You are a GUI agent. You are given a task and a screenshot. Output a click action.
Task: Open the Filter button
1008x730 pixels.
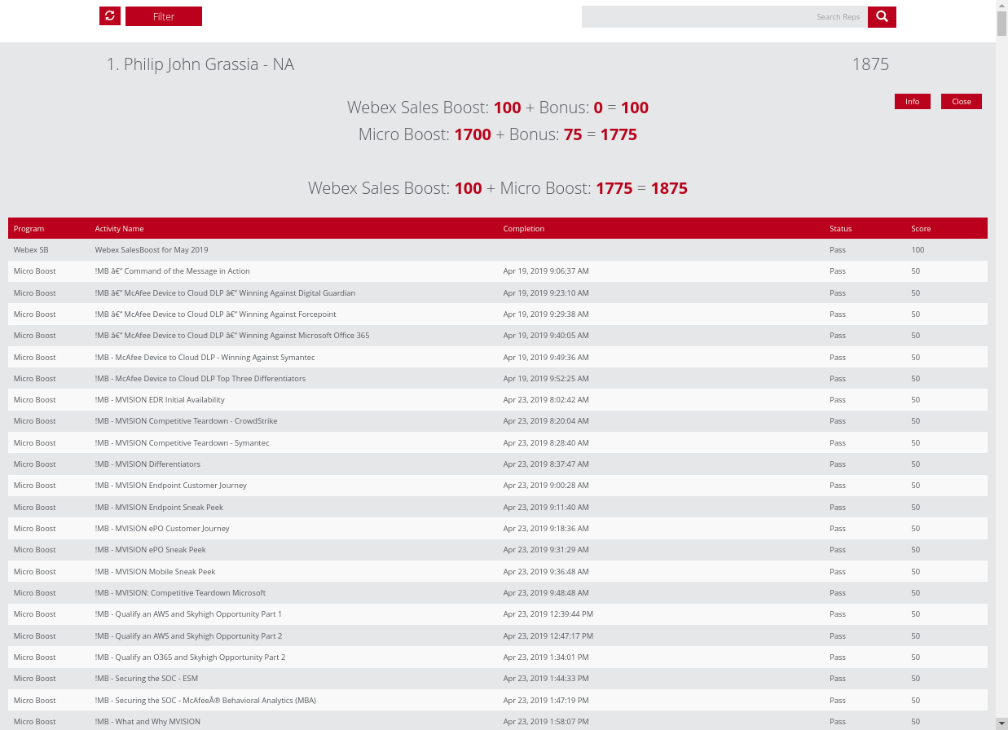[x=164, y=16]
